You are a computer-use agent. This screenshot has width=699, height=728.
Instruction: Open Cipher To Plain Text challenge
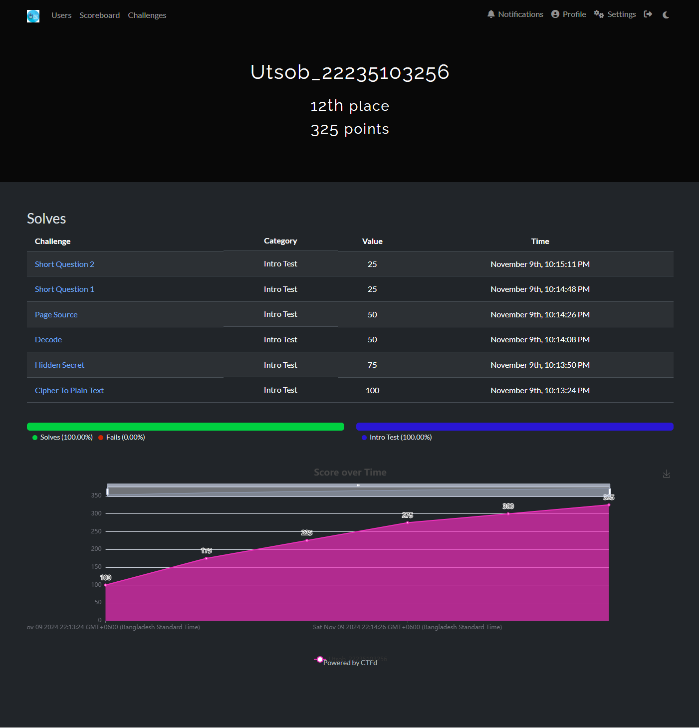coord(69,391)
